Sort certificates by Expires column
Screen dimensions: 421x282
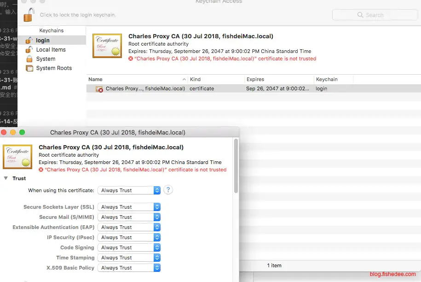[x=278, y=79]
